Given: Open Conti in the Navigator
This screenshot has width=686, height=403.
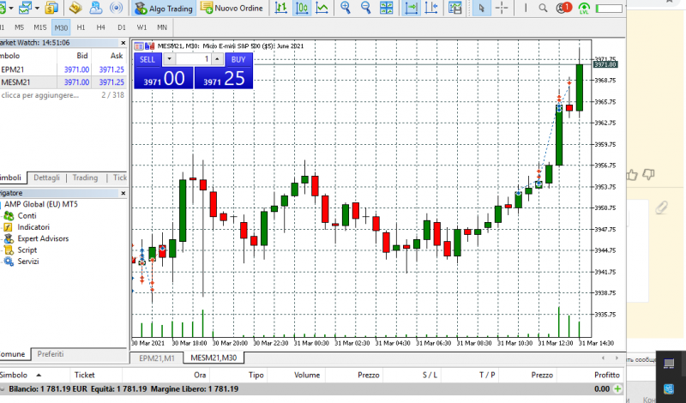Looking at the screenshot, I should (27, 216).
